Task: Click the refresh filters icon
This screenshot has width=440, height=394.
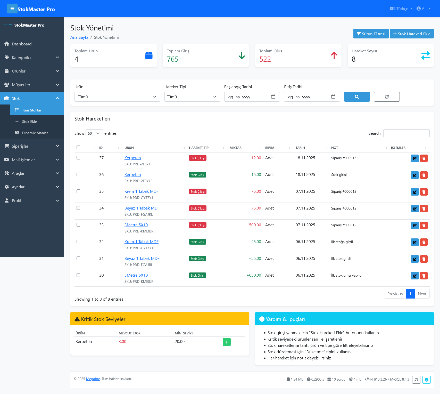Action: tap(387, 97)
